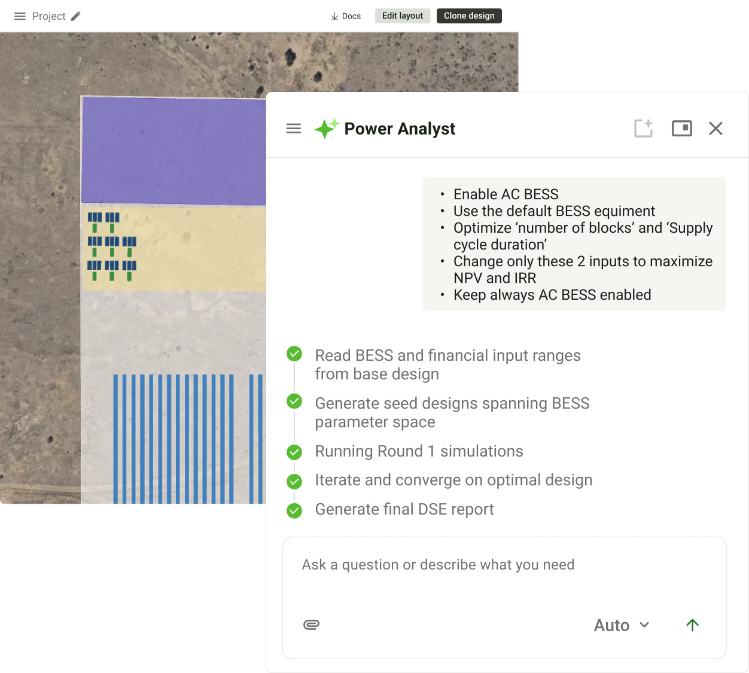Click checkmark beside Read BESS step

[294, 354]
